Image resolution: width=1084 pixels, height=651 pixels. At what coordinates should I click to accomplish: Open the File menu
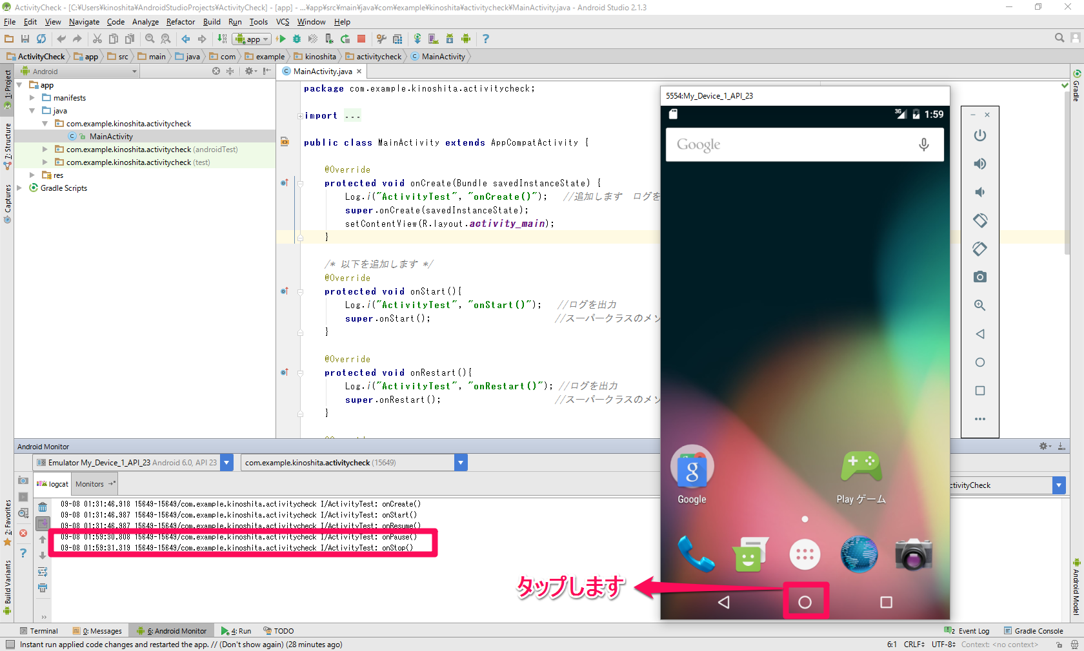[10, 22]
